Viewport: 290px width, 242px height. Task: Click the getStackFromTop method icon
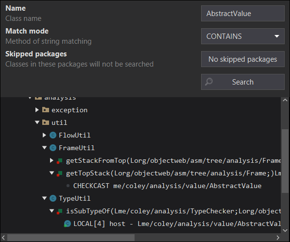(x=60, y=161)
